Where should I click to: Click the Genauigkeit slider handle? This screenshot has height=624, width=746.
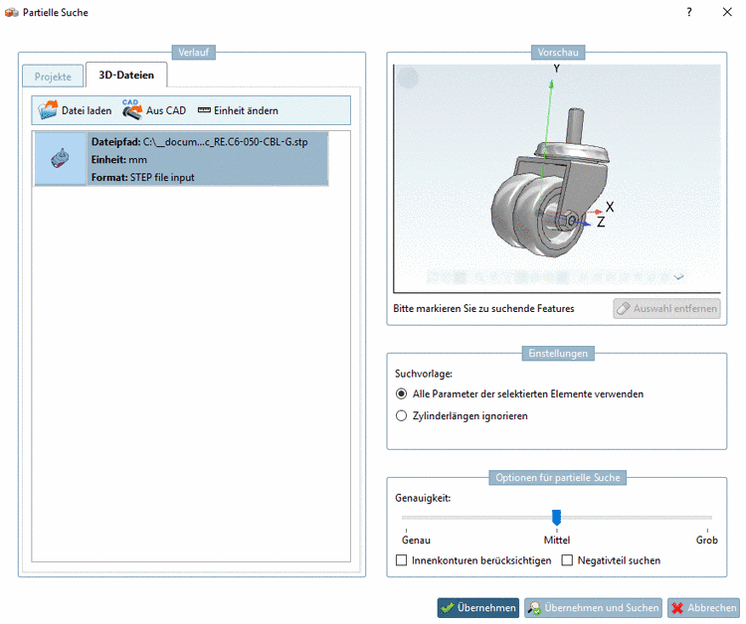556,517
